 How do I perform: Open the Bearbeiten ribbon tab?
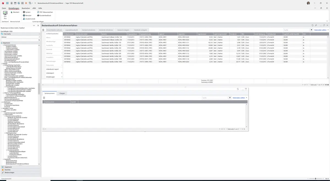pos(26,8)
